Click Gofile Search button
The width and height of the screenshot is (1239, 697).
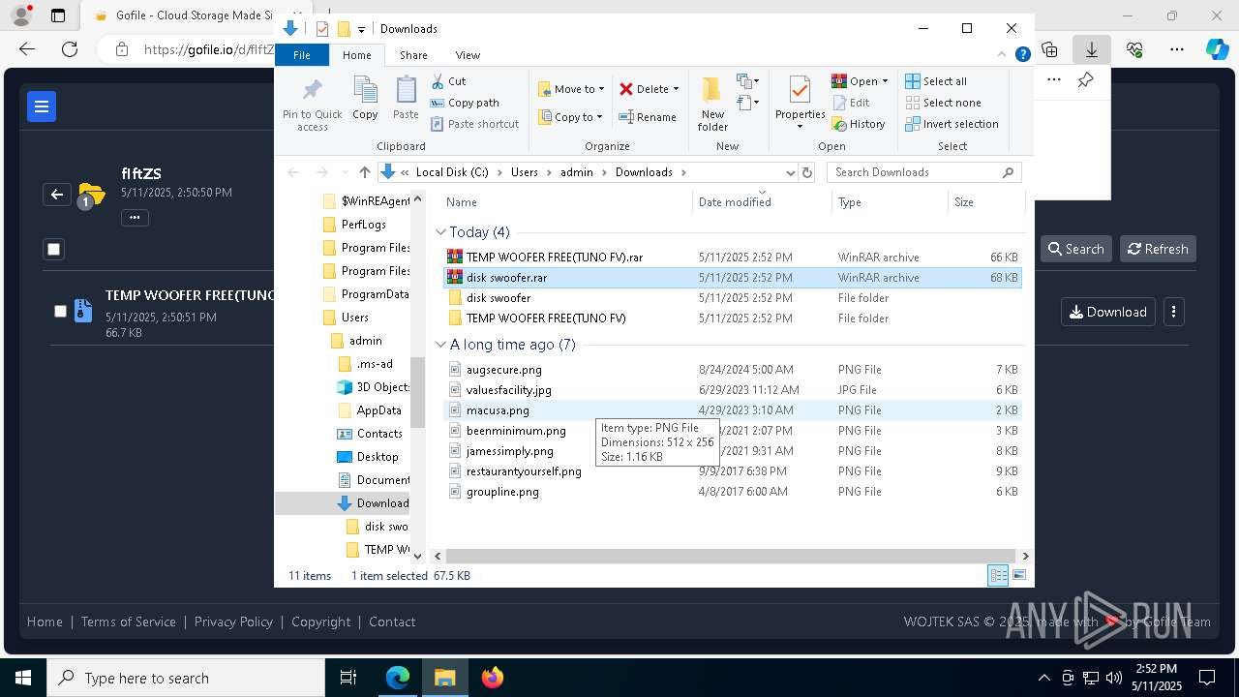click(x=1075, y=249)
